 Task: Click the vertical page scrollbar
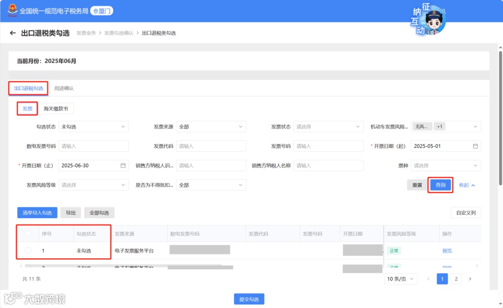pos(500,118)
